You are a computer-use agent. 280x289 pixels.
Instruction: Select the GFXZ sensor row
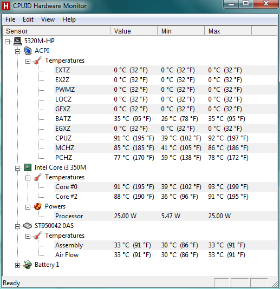pyautogui.click(x=166, y=109)
